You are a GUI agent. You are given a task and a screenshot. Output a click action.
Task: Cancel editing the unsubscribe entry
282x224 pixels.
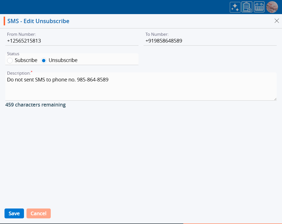39,214
